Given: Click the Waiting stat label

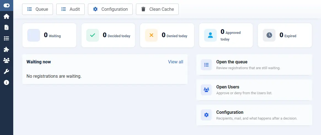Looking at the screenshot, I should click(x=55, y=36).
